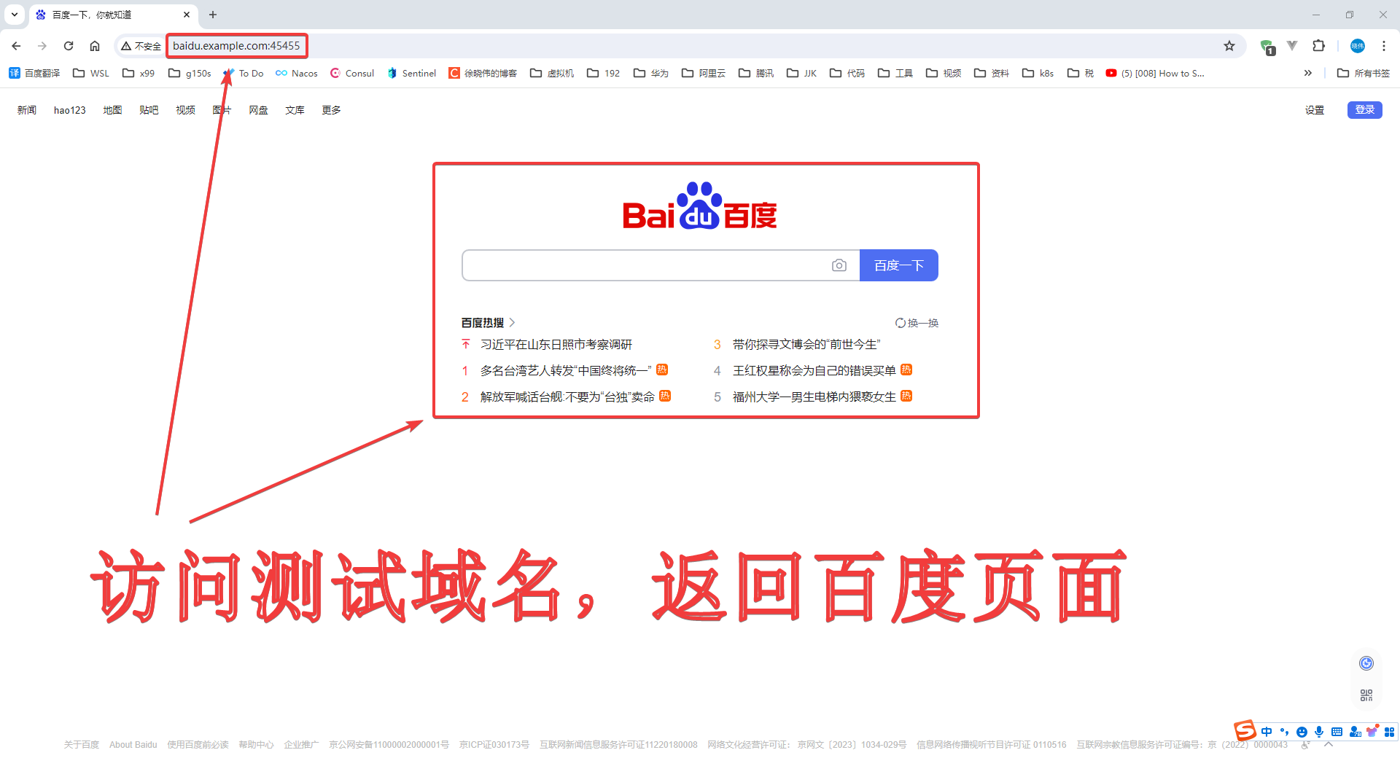The width and height of the screenshot is (1400, 758).
Task: Open the x99 bookmark folder
Action: click(x=139, y=73)
